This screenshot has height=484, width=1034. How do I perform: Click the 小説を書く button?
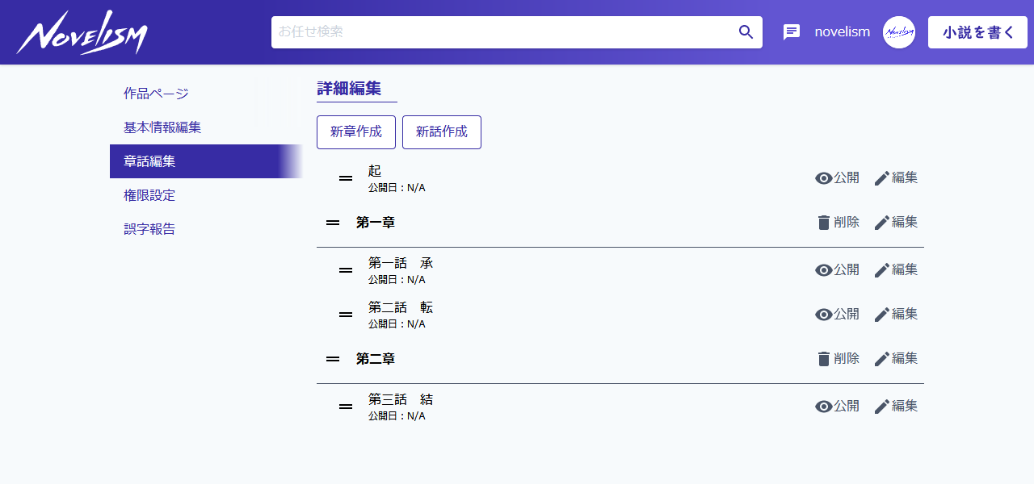tap(977, 32)
